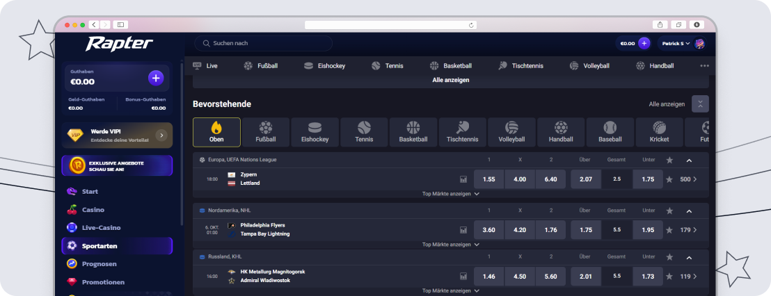This screenshot has width=771, height=296.
Task: Open Exklusive Angebote banner
Action: click(117, 166)
